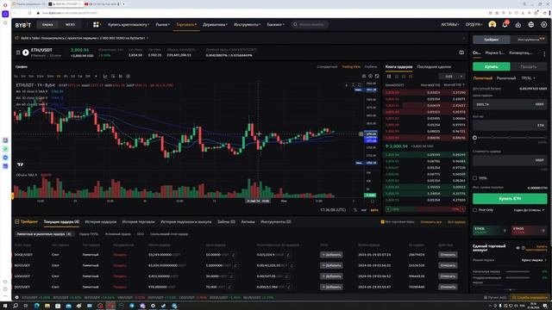Click the three-dot menu in order panel
Viewport: 552px width, 310px height.
pyautogui.click(x=544, y=53)
